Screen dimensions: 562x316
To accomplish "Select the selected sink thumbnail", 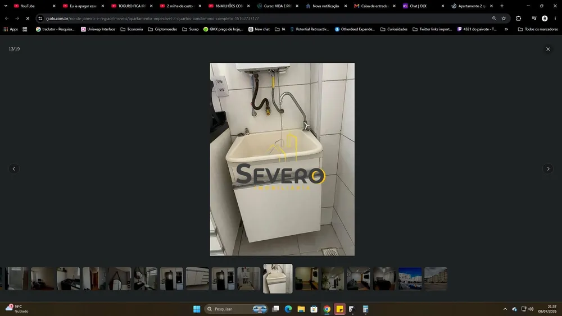I will click(x=278, y=278).
